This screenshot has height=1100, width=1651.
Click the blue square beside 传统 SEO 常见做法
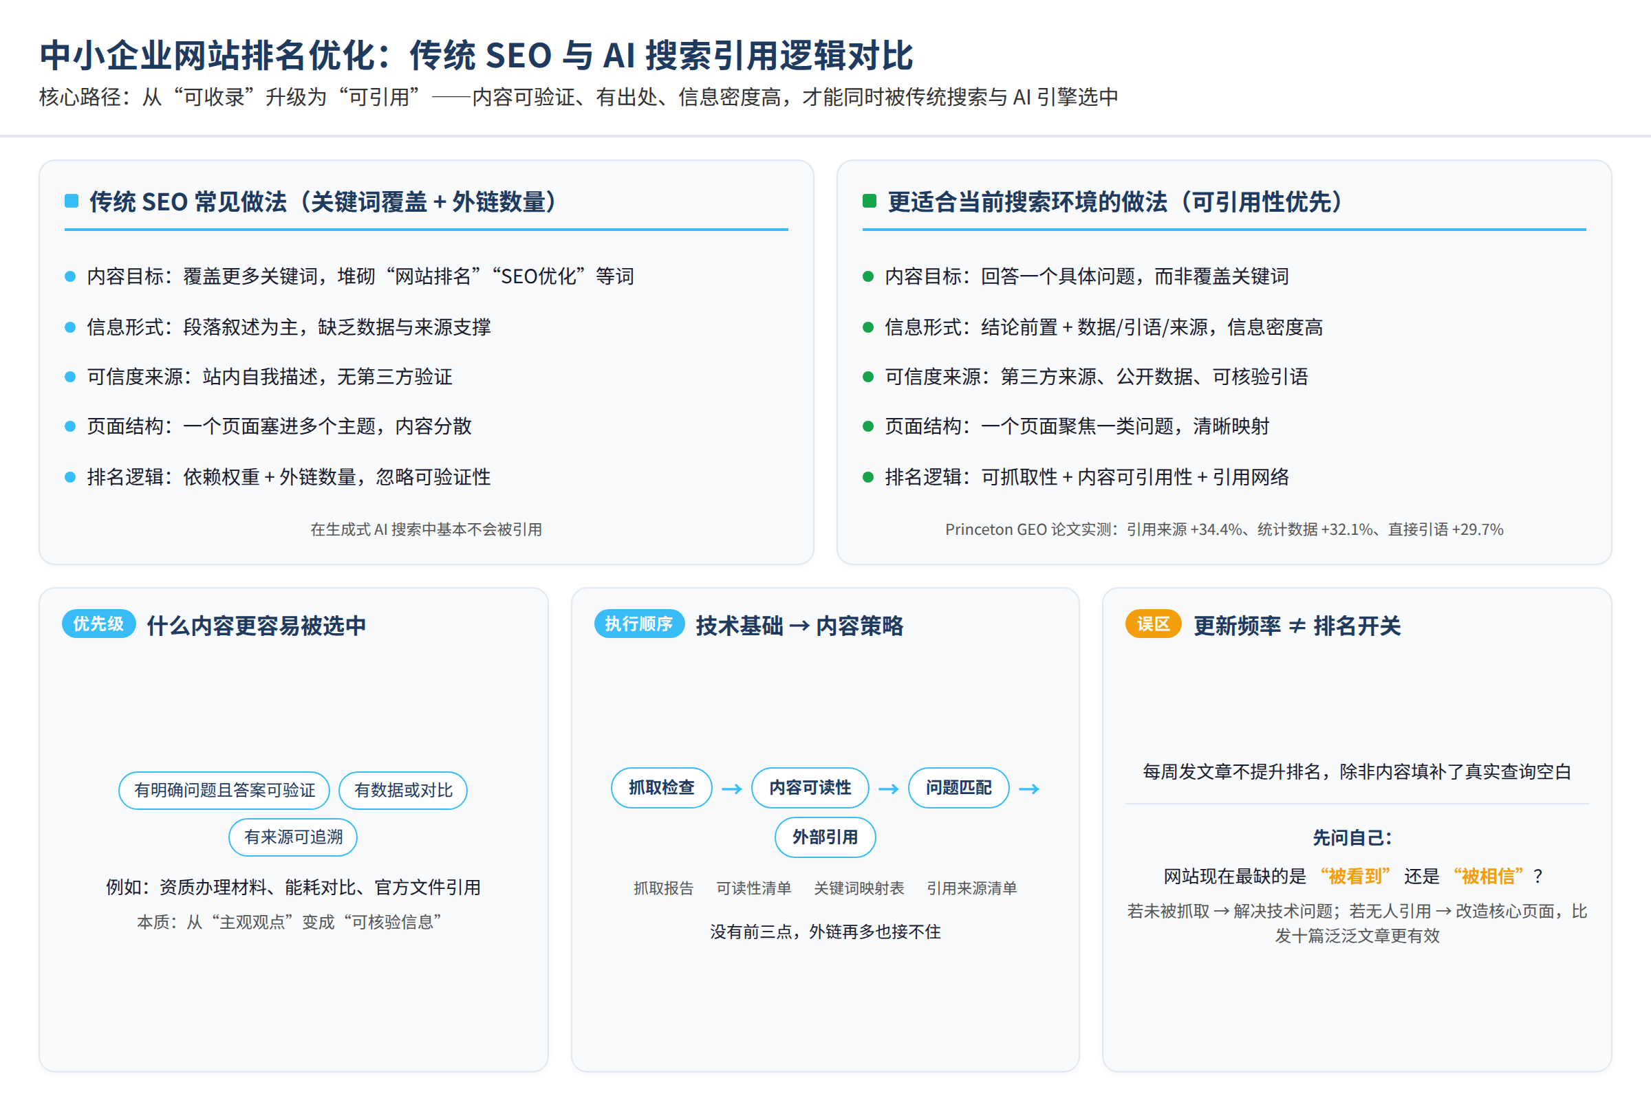point(72,201)
